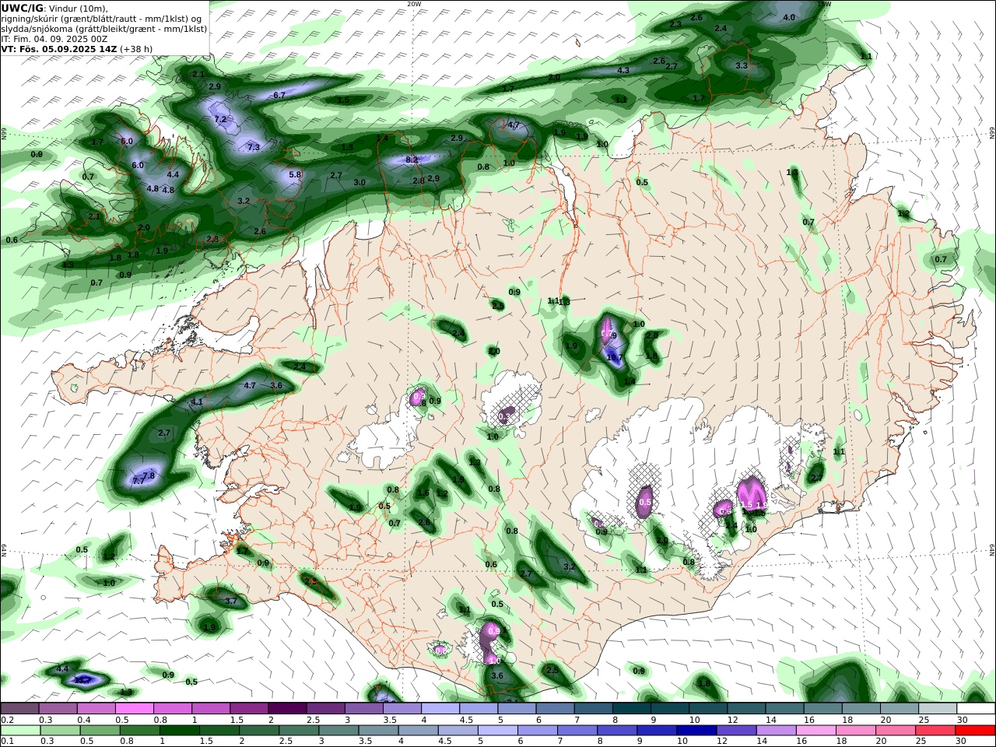Click the 5.8 precipitation value on the map
This screenshot has height=747, width=996.
point(295,174)
